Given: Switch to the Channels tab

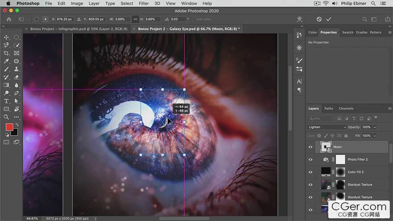Looking at the screenshot, I should pyautogui.click(x=346, y=108).
